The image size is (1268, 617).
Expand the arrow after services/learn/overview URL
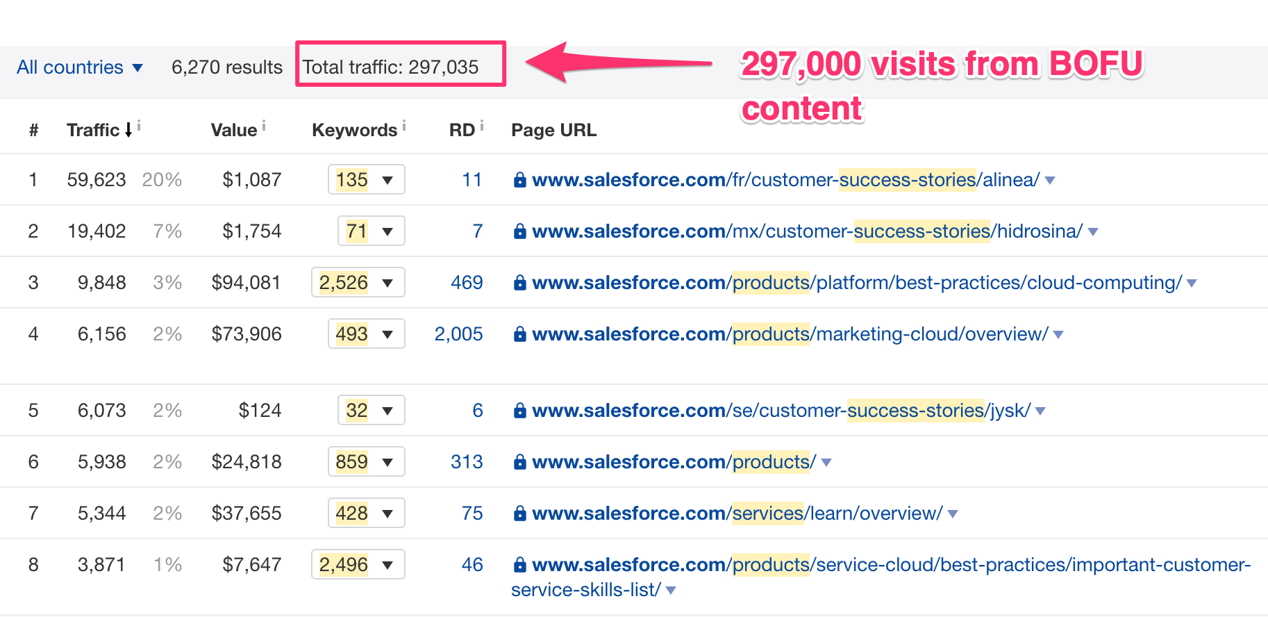point(953,514)
